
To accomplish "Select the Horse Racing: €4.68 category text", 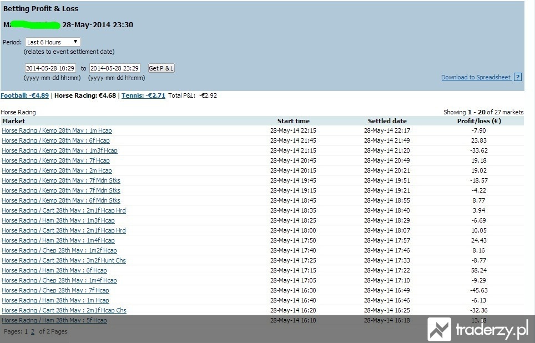I will coord(85,95).
